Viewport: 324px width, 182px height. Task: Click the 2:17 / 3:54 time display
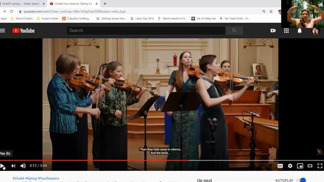(38, 166)
